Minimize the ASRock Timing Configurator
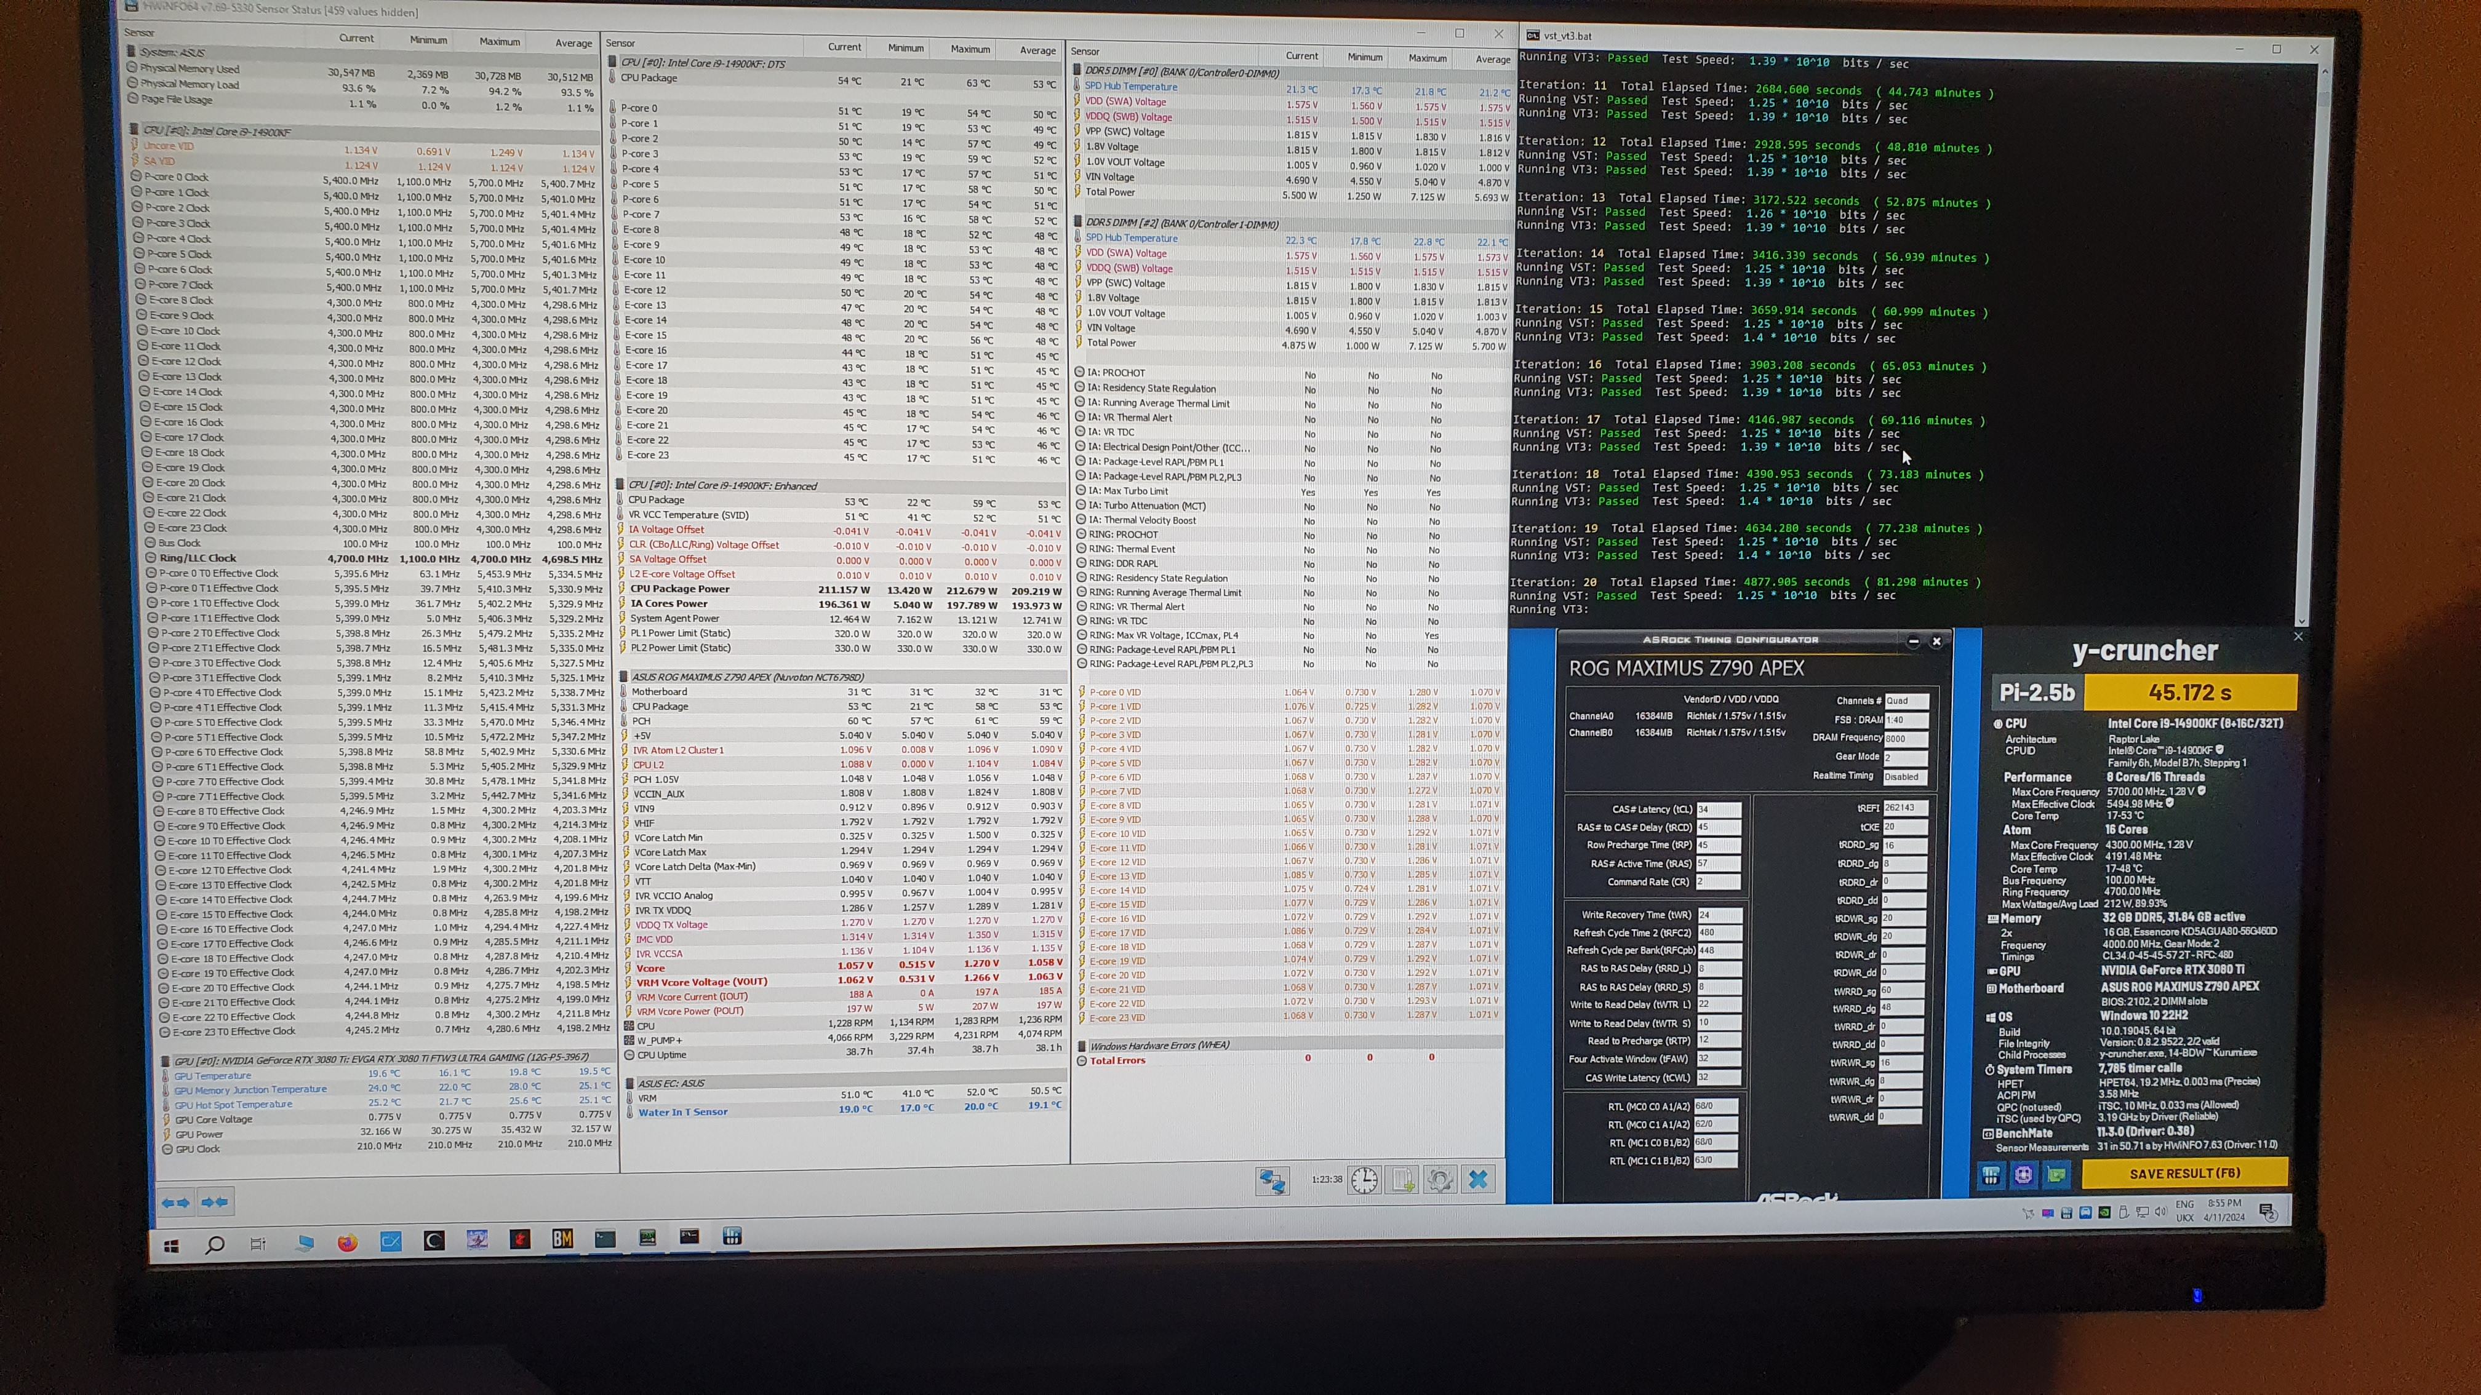2481x1395 pixels. 1914,641
